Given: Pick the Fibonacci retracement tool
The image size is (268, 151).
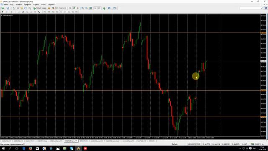Looking at the screenshot, I should pyautogui.click(x=27, y=12).
